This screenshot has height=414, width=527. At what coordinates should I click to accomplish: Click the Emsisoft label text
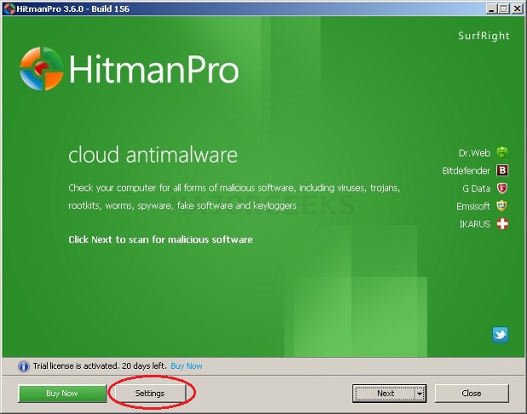pyautogui.click(x=473, y=206)
